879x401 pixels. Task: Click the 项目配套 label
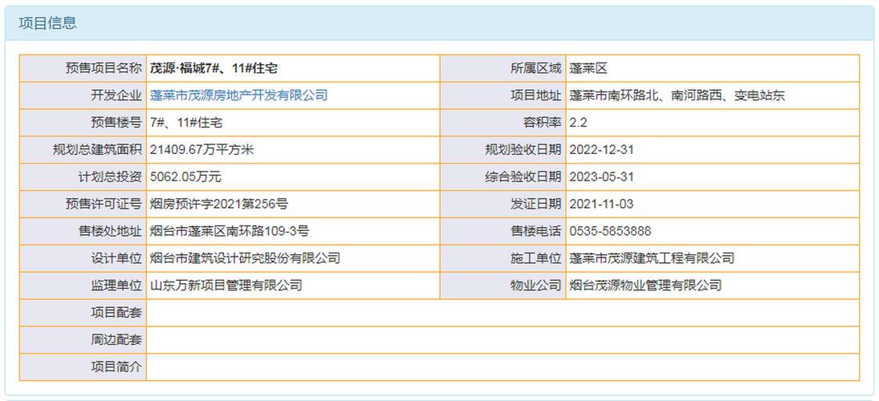pyautogui.click(x=116, y=313)
